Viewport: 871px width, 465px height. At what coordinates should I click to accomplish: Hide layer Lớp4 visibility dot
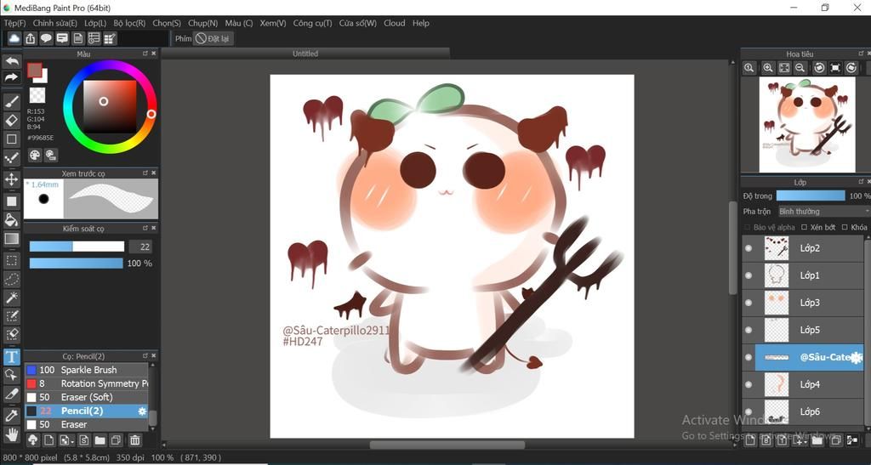[x=749, y=384]
